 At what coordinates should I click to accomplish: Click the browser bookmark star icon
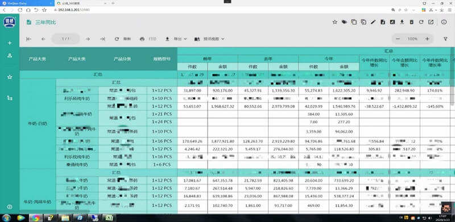click(x=44, y=10)
